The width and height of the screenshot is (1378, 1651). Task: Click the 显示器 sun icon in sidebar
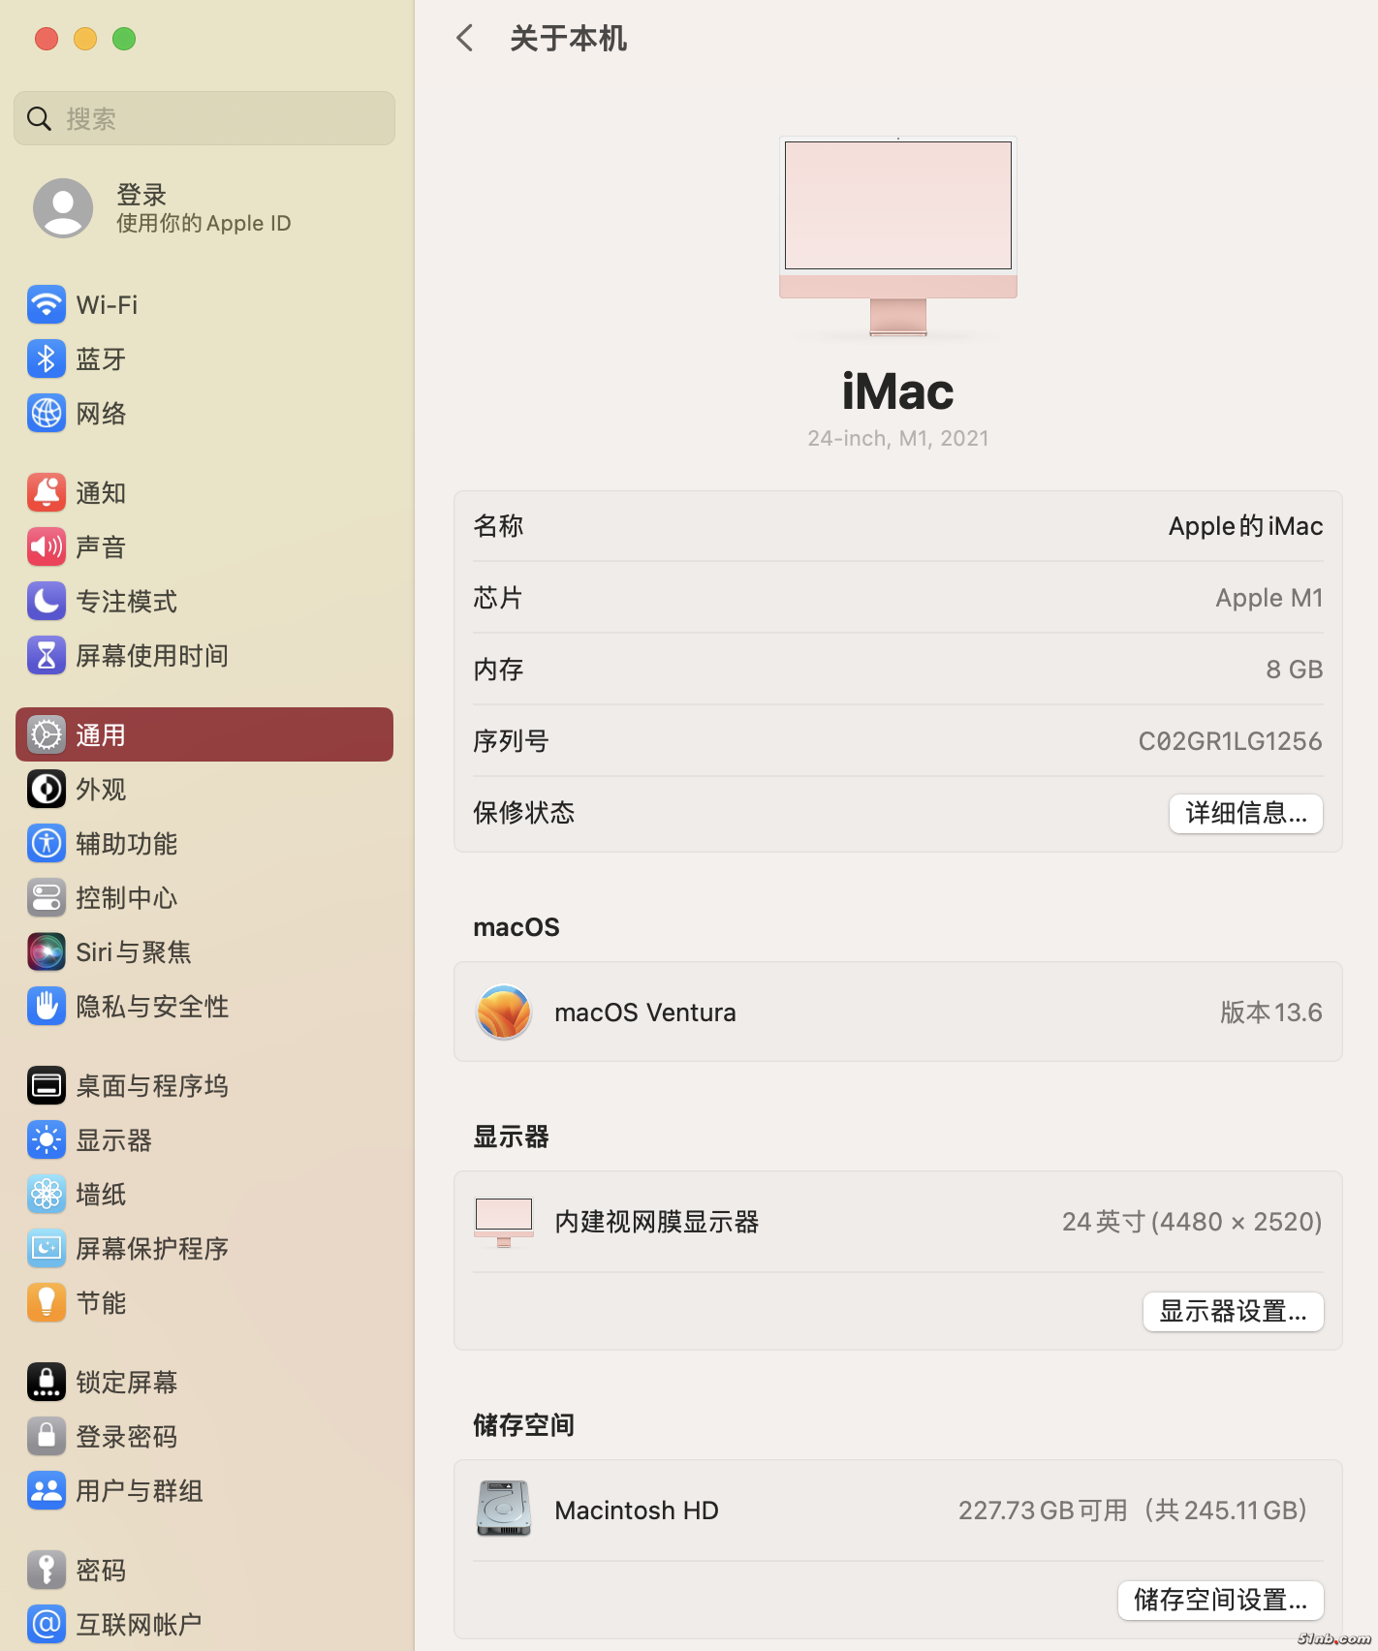[x=47, y=1140]
